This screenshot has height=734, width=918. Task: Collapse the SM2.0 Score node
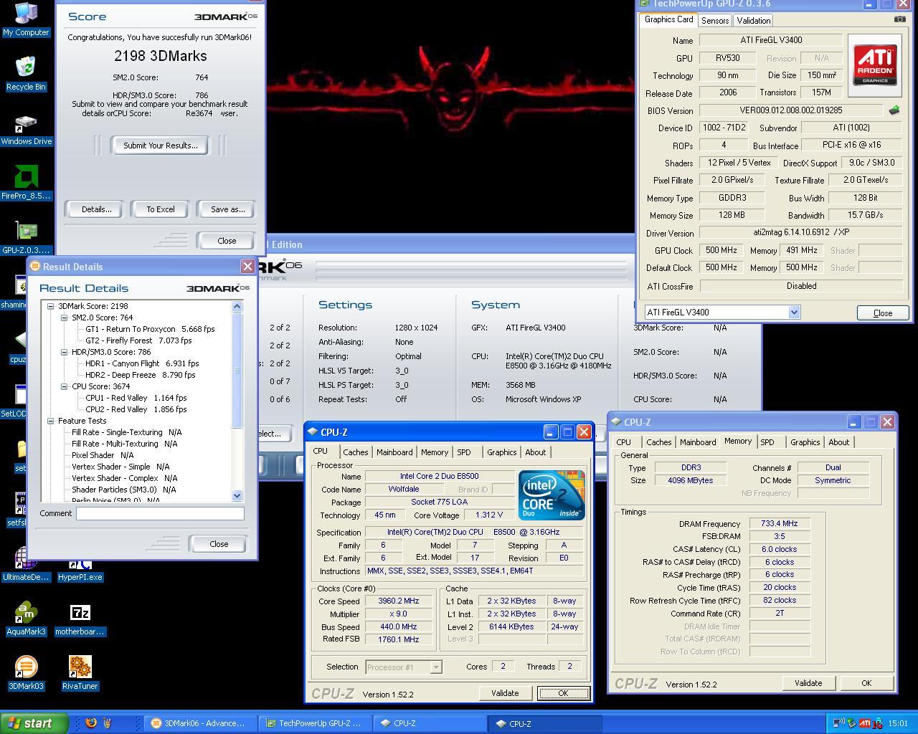coord(64,318)
